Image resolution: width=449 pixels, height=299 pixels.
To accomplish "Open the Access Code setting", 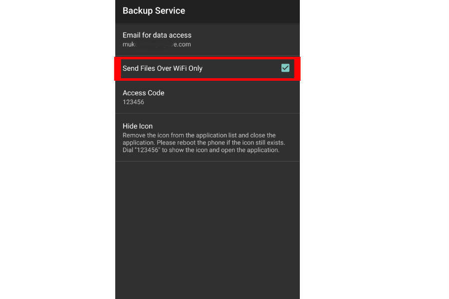I will [143, 93].
